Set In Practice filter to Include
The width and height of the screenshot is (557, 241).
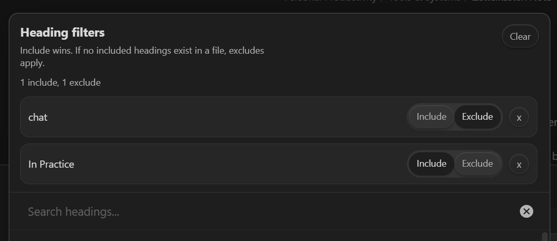(x=431, y=164)
